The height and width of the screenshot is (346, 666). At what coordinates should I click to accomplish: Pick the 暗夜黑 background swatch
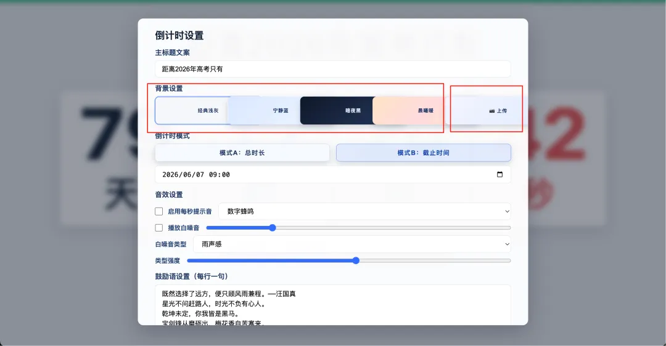(337, 110)
